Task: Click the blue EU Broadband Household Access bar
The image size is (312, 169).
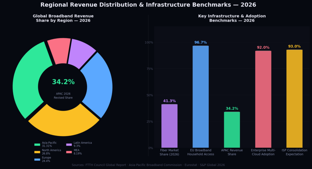Action: coord(200,97)
